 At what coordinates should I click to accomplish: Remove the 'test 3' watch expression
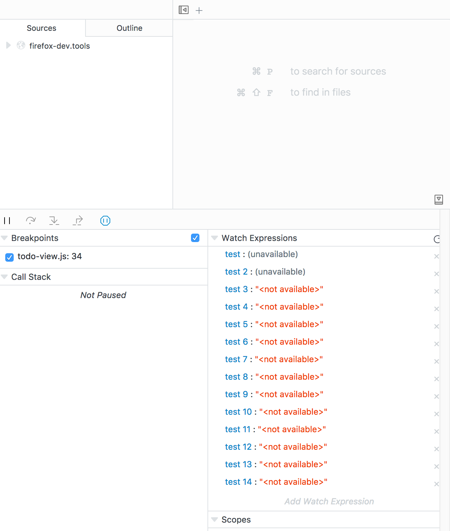pos(436,291)
